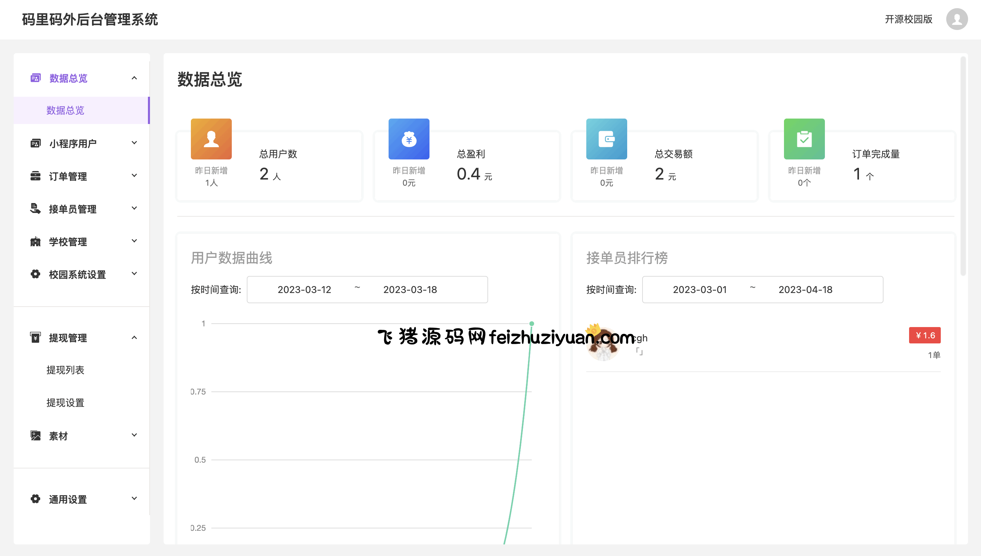Collapse the 提现管理 section chevron

point(134,338)
